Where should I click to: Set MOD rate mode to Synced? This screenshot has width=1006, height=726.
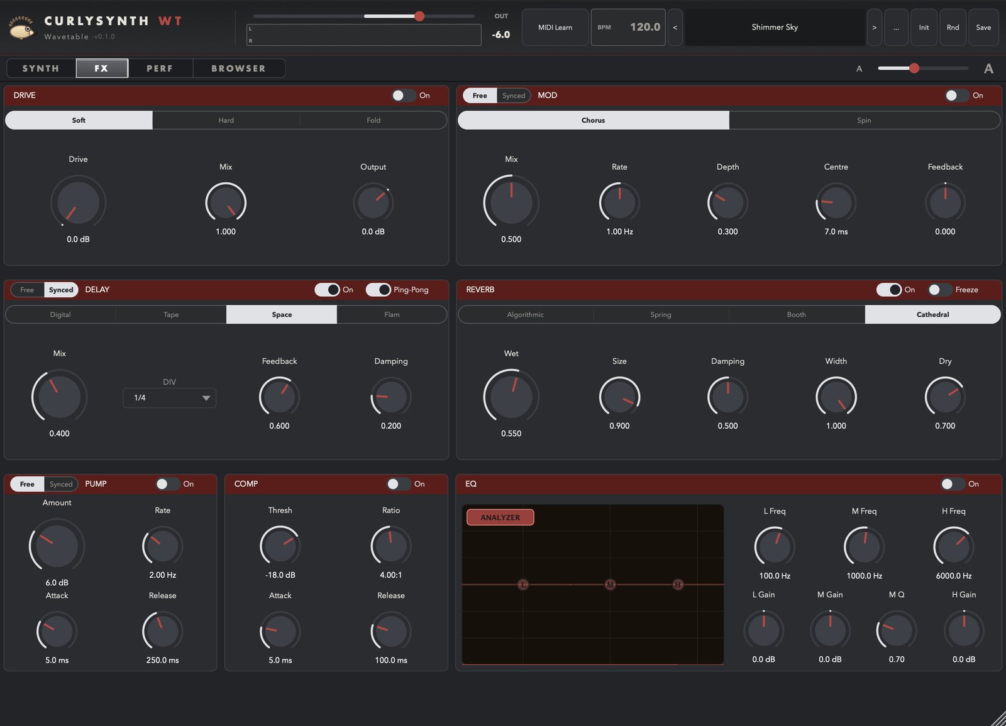514,96
